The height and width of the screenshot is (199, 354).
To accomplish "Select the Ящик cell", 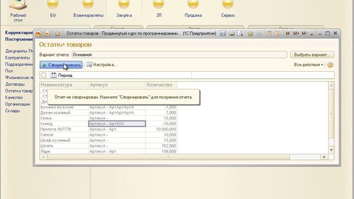I will (x=64, y=151).
